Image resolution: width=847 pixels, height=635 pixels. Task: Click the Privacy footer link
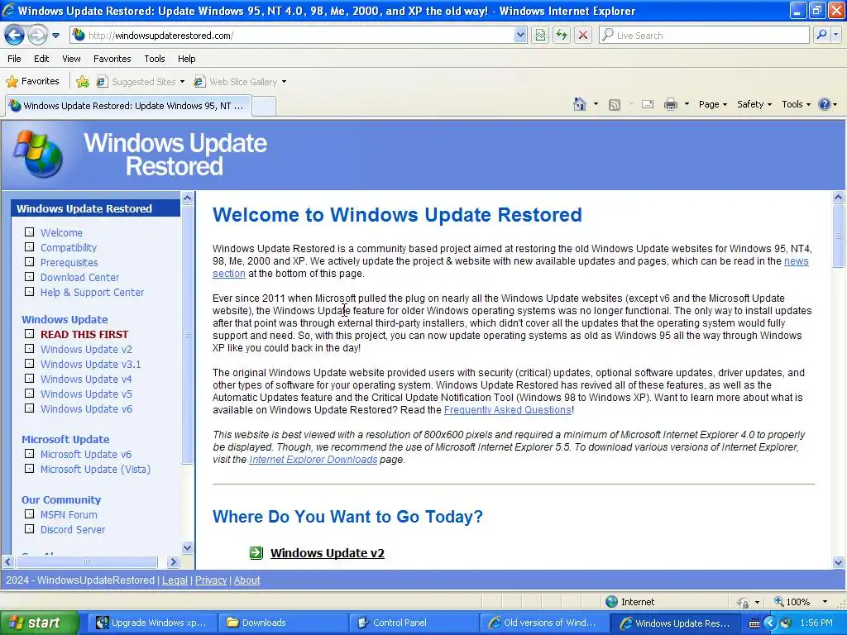211,580
